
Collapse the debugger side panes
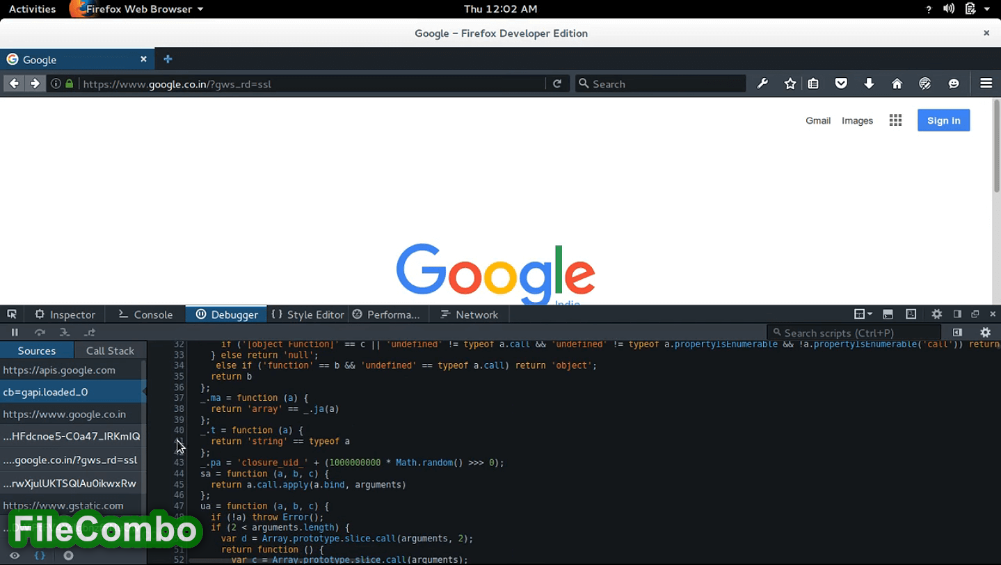click(957, 333)
